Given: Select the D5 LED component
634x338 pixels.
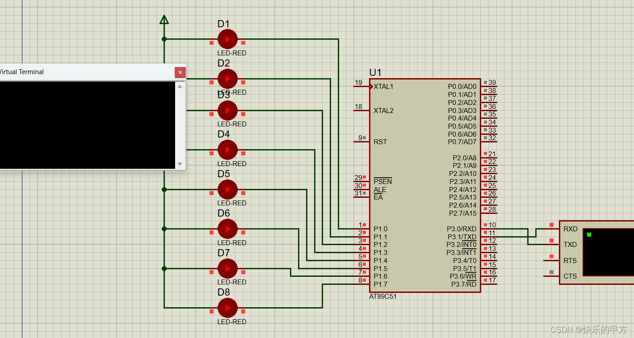Looking at the screenshot, I should pos(227,189).
